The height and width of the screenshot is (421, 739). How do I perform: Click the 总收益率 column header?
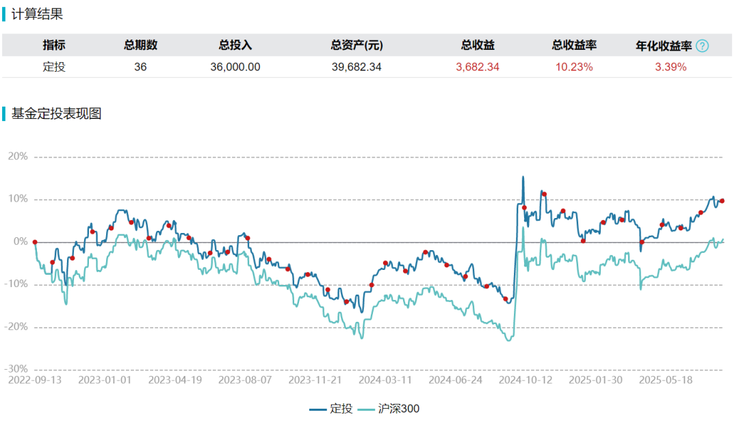[574, 46]
